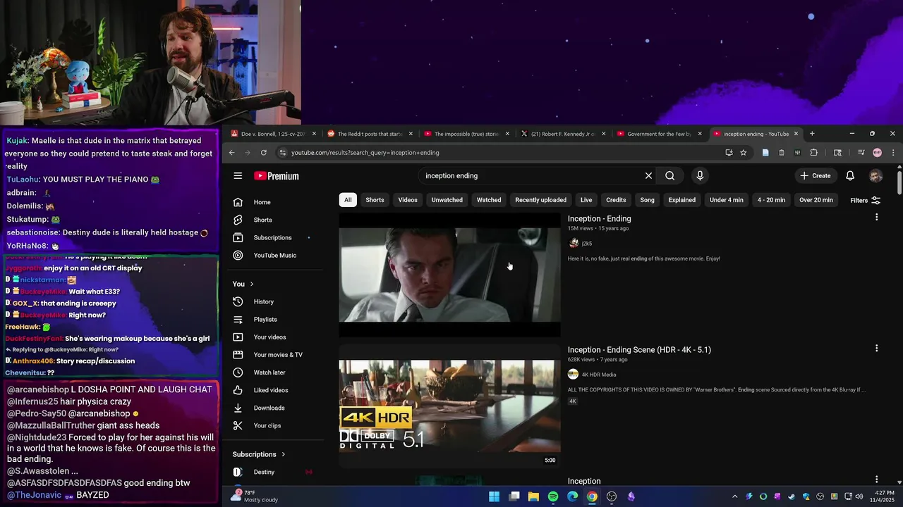Open options for Ending Scene HDR video

[877, 349]
